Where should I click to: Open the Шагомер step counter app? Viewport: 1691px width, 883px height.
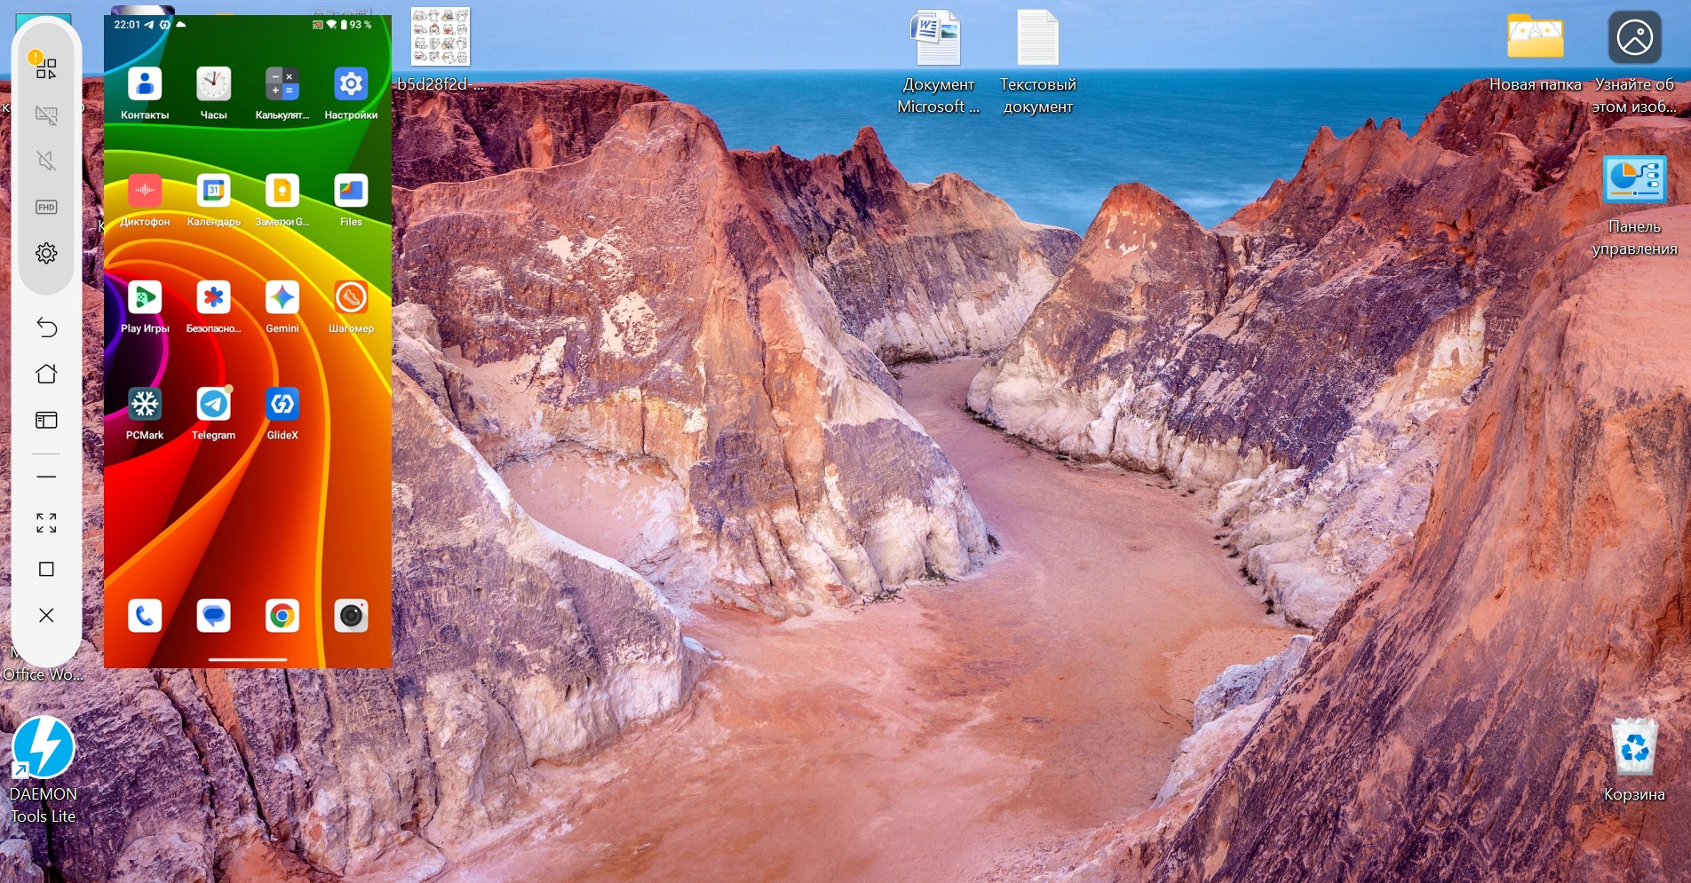tap(351, 297)
